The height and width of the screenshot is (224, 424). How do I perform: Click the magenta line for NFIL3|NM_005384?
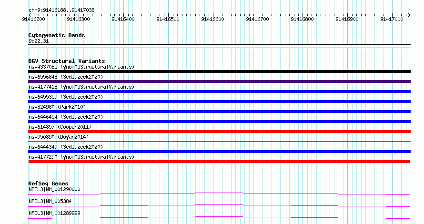tap(219, 205)
